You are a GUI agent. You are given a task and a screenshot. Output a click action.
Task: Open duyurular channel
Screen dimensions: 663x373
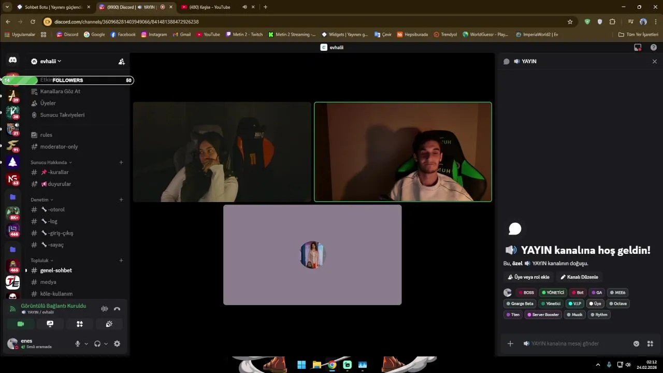[x=56, y=184]
